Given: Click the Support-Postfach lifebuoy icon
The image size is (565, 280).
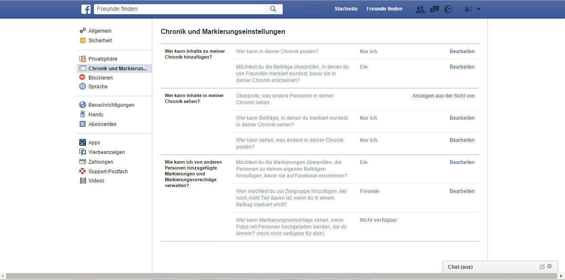Looking at the screenshot, I should pos(83,172).
